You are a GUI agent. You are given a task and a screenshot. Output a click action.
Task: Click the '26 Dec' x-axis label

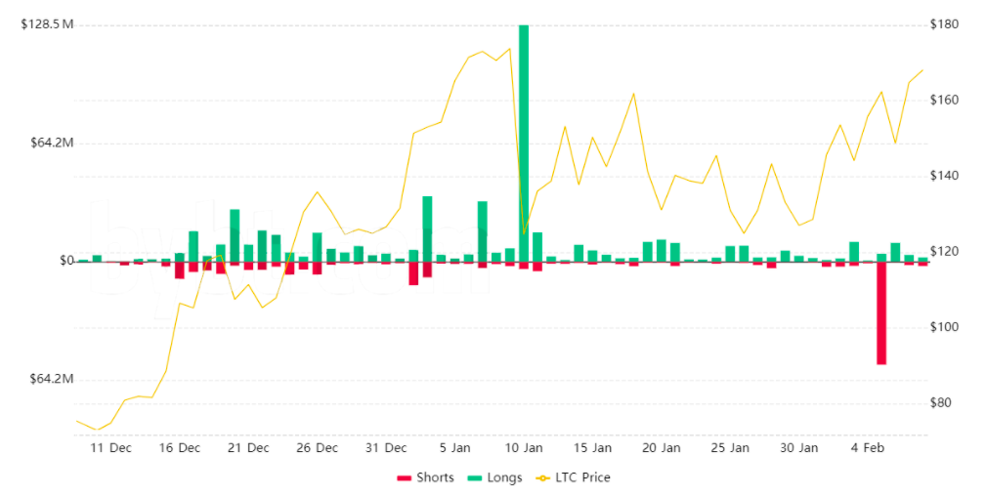coord(317,448)
